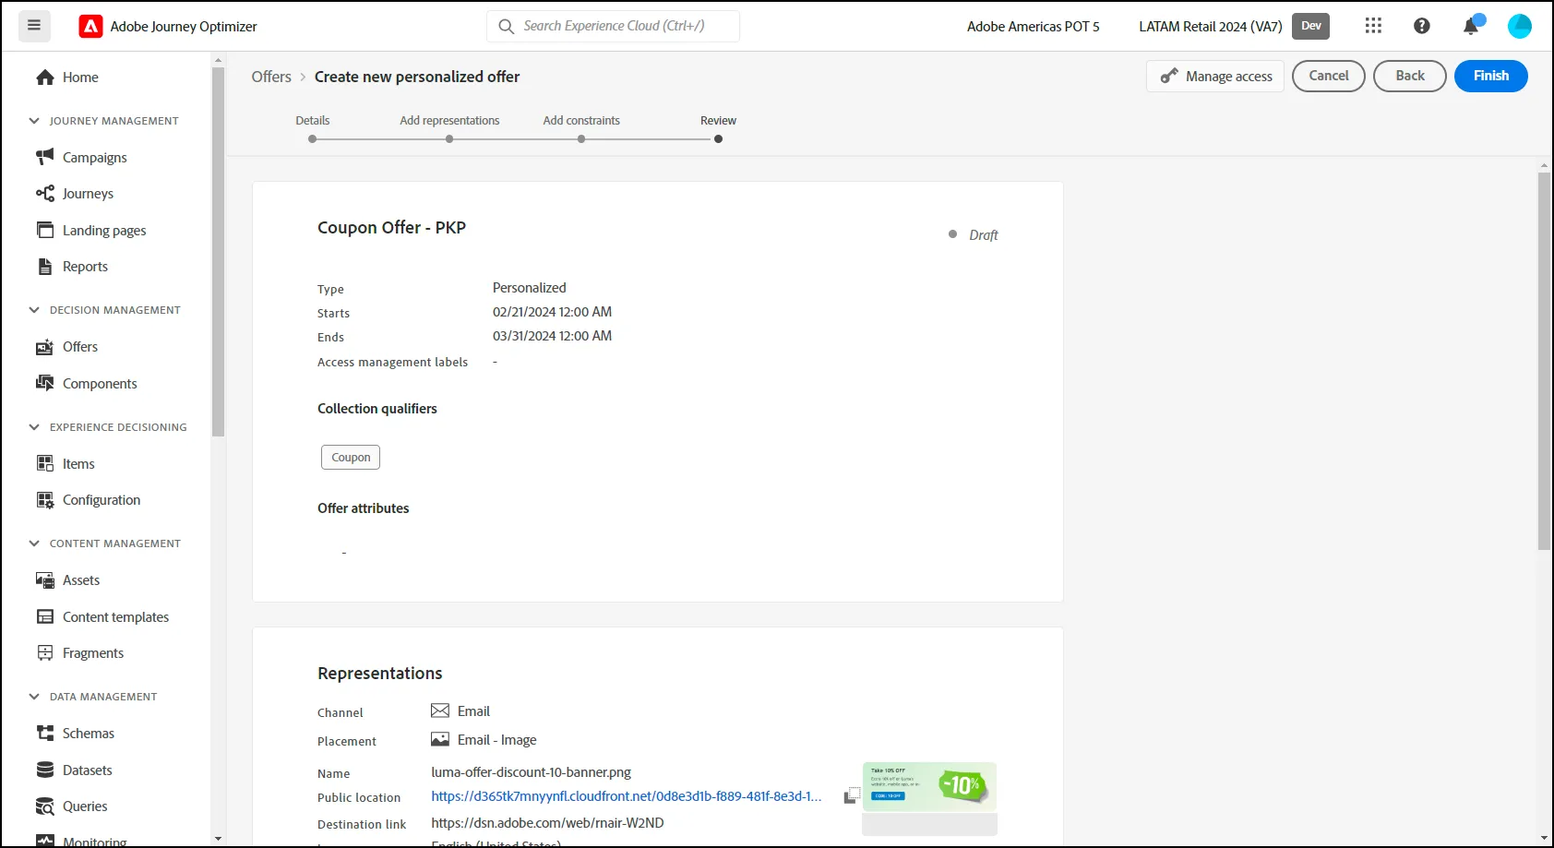Collapse the Data Management section
The image size is (1554, 848).
(x=34, y=697)
